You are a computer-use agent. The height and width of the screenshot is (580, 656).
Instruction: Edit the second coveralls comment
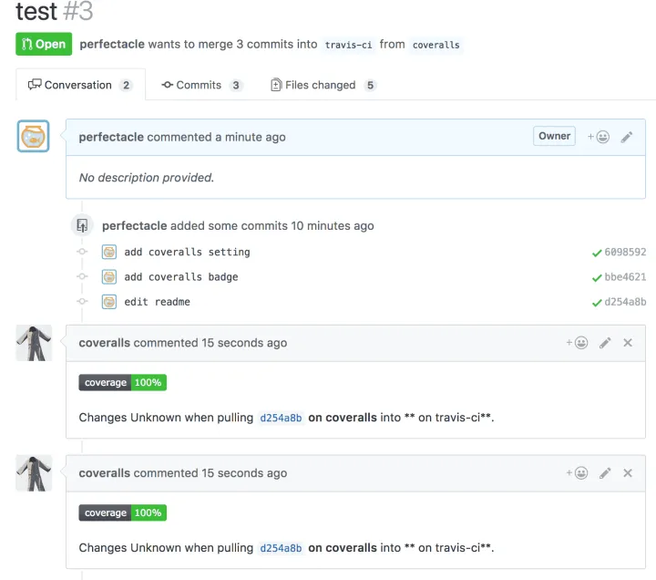[605, 473]
